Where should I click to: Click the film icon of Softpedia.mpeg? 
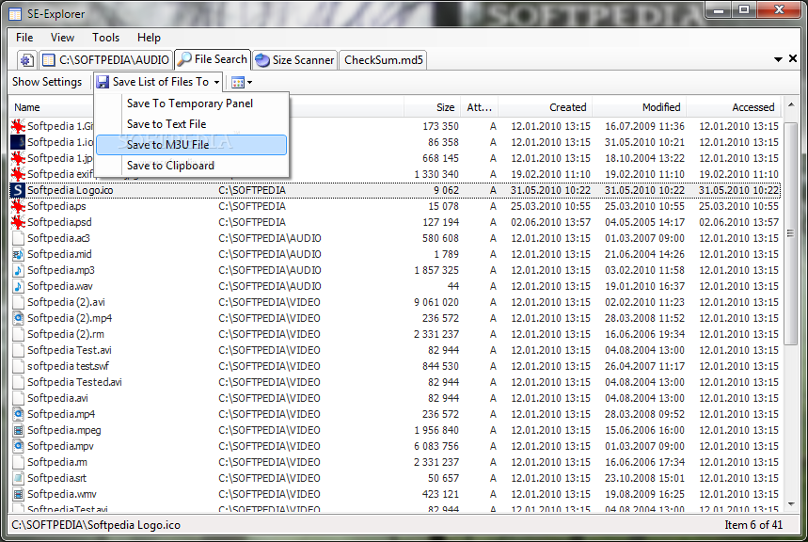tap(18, 430)
